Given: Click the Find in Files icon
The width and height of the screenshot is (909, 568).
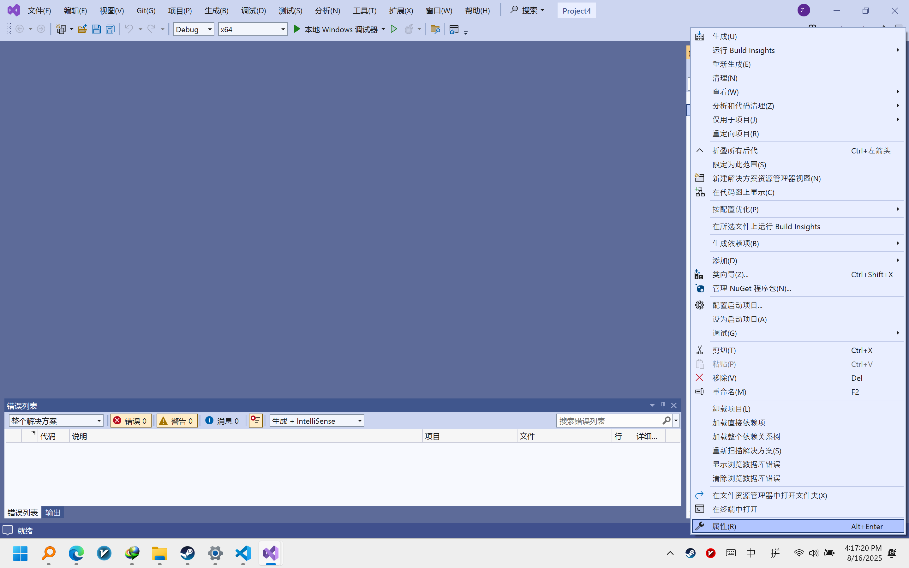Looking at the screenshot, I should pos(435,29).
